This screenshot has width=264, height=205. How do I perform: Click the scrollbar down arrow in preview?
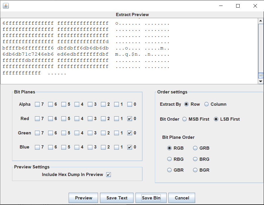261,81
